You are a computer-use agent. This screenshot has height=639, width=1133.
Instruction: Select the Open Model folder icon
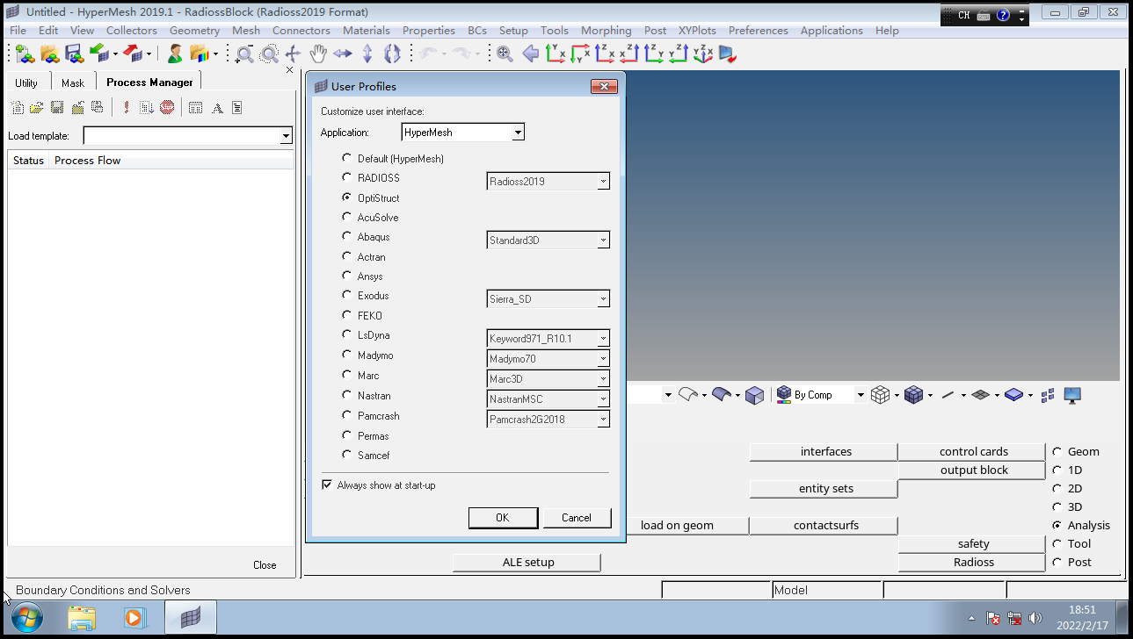50,54
